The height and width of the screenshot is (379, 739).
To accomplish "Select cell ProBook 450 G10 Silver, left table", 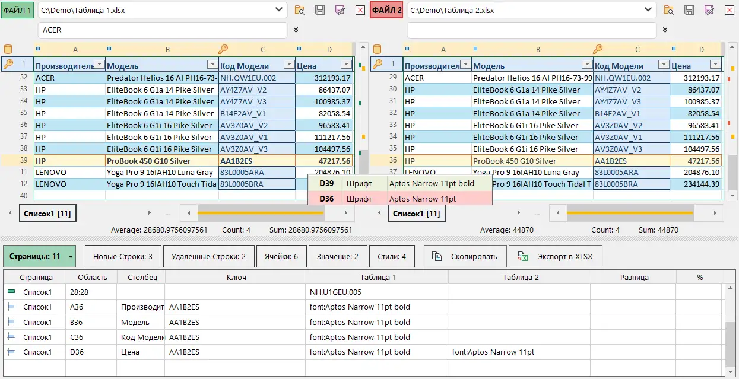I will tap(162, 161).
